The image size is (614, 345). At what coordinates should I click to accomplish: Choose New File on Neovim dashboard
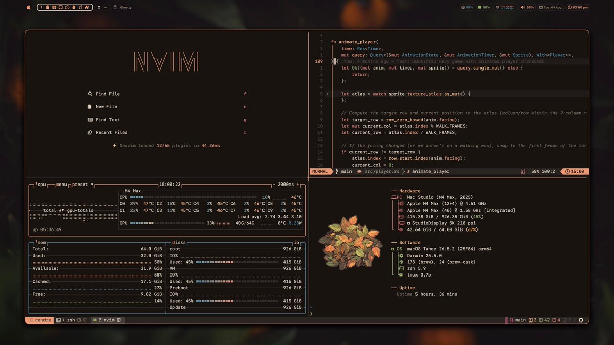167,106
